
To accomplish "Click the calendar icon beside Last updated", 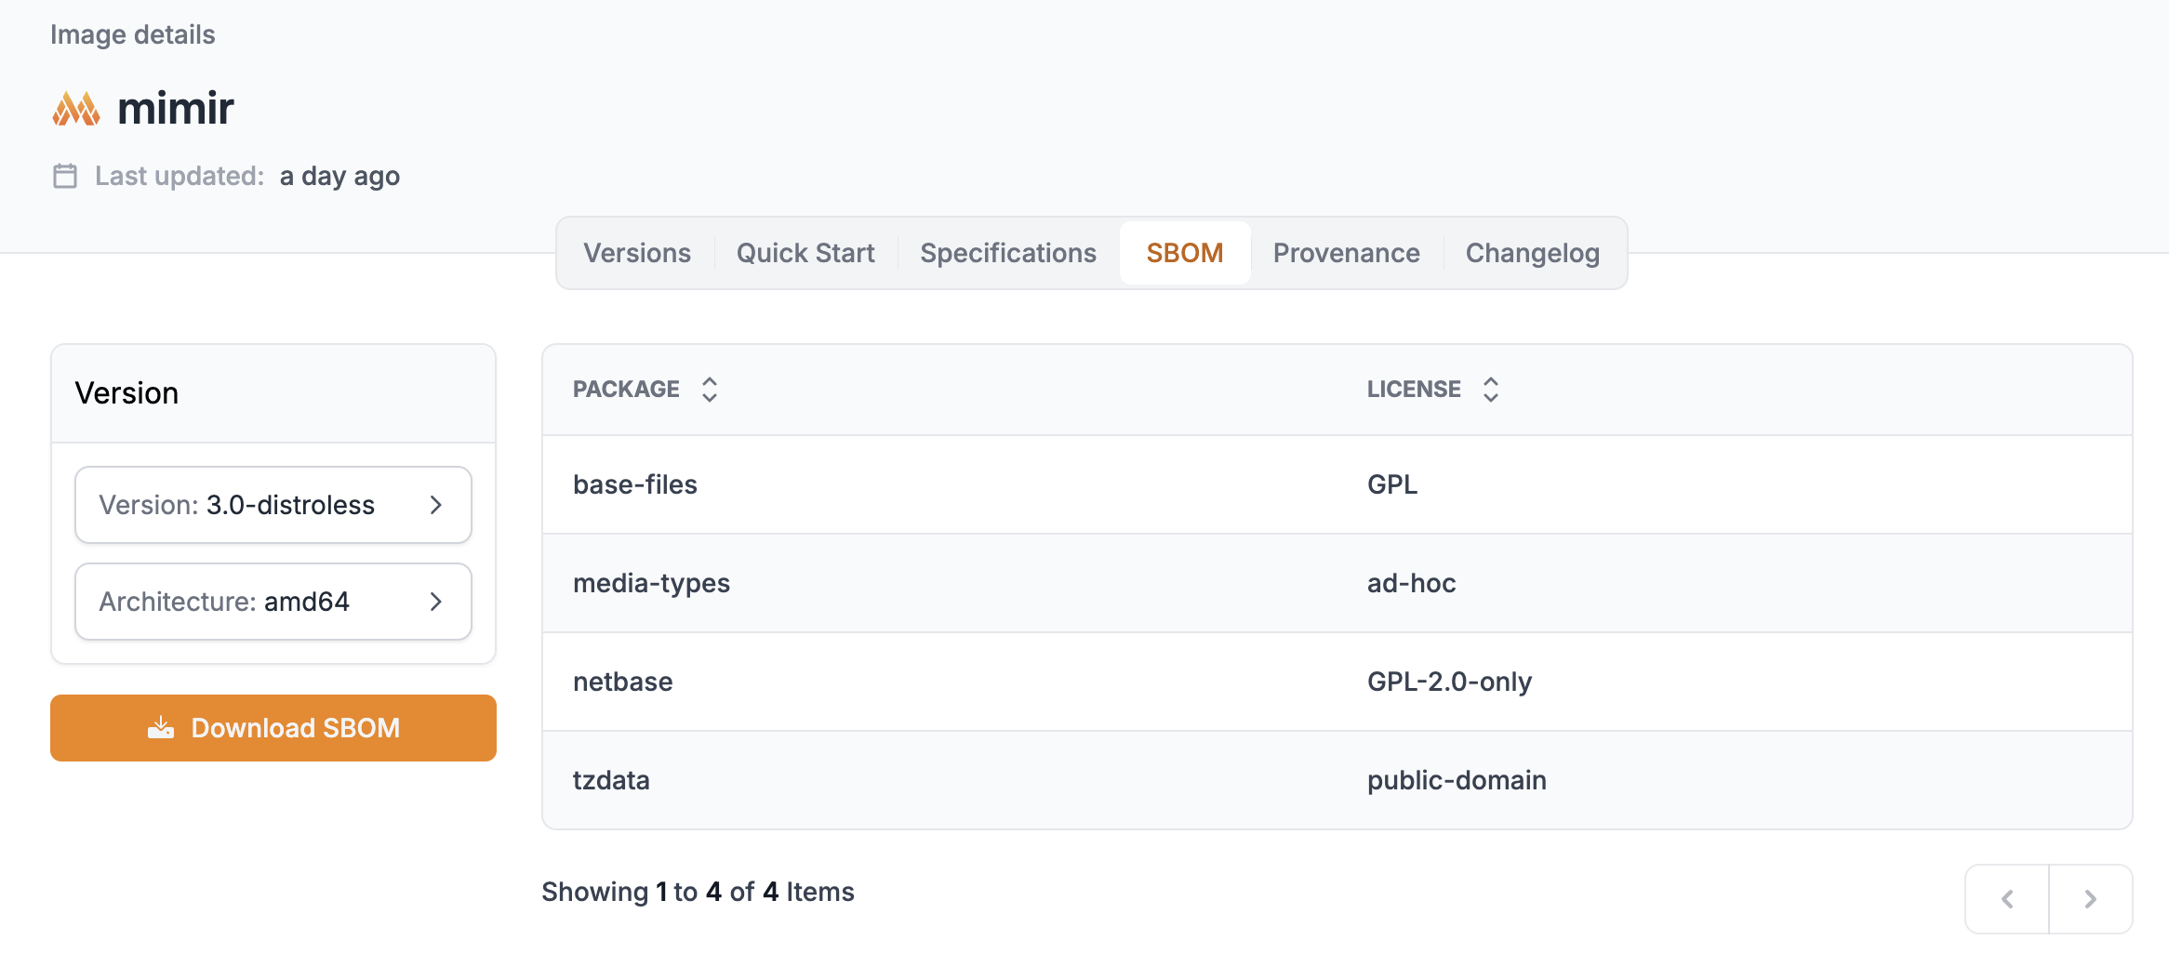I will coord(65,176).
